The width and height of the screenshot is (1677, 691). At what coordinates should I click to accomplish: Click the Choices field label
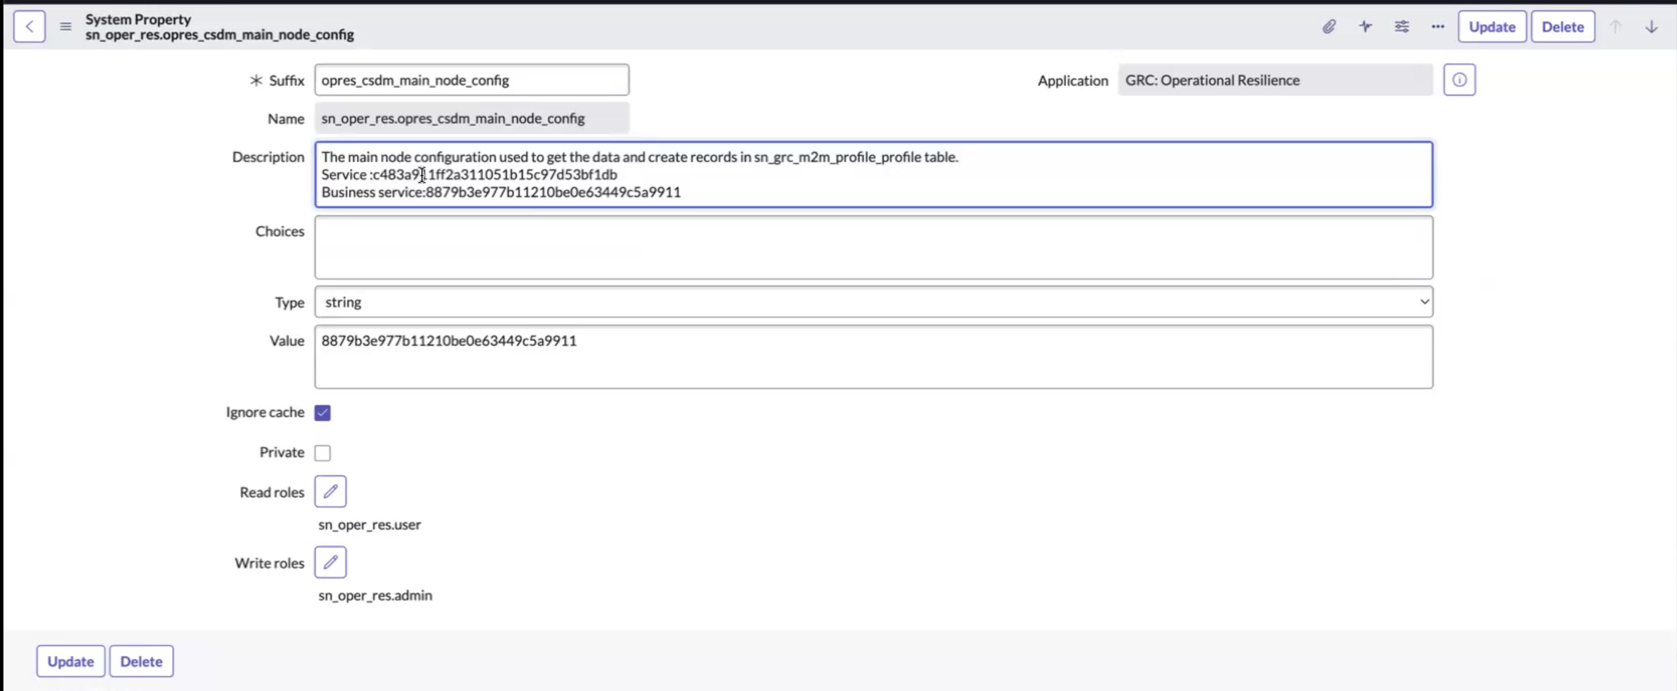click(x=280, y=232)
